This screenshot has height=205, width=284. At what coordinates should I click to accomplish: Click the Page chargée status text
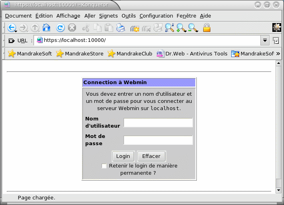click(x=36, y=198)
